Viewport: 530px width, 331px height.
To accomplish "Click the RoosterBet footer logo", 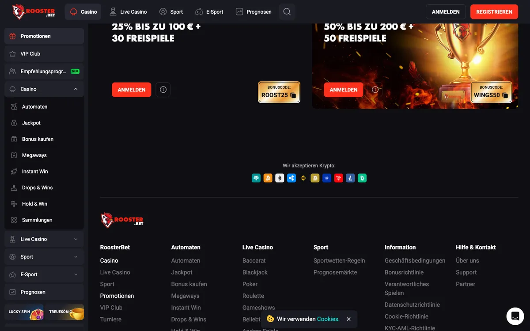I will pyautogui.click(x=122, y=220).
